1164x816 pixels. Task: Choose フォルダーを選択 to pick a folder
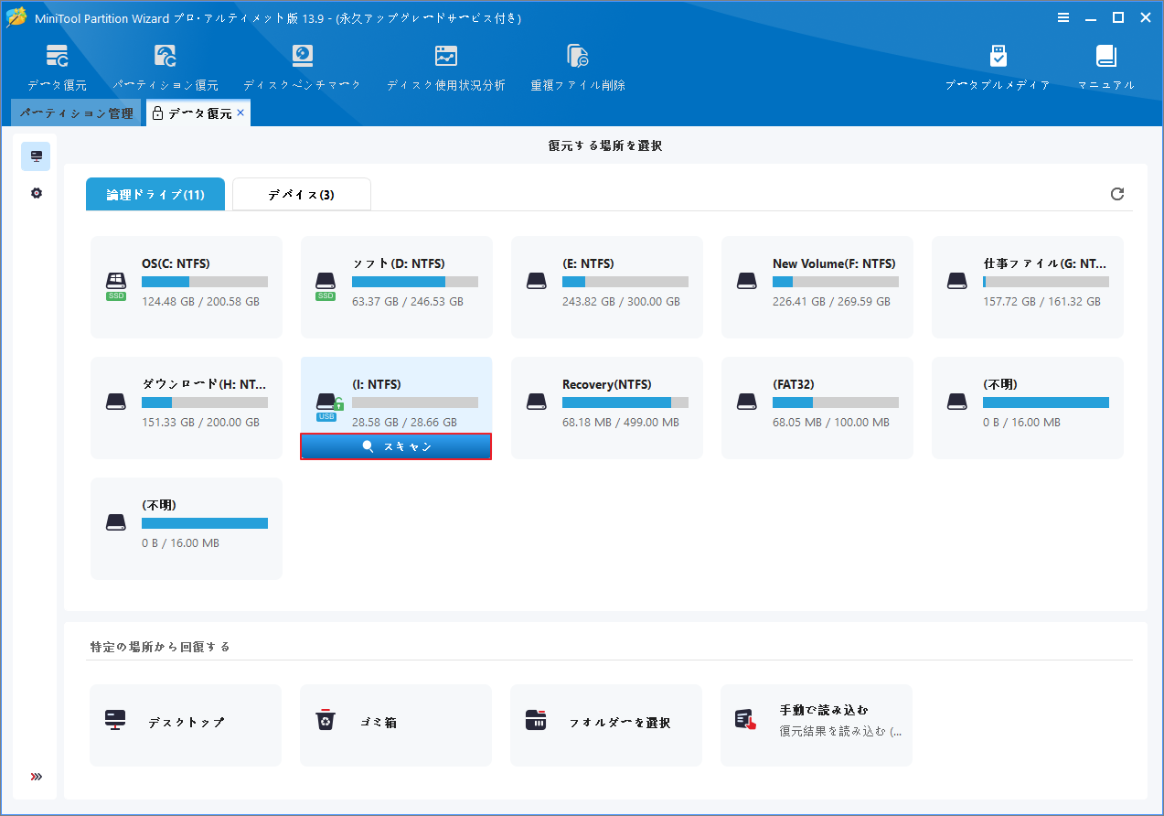pyautogui.click(x=606, y=725)
